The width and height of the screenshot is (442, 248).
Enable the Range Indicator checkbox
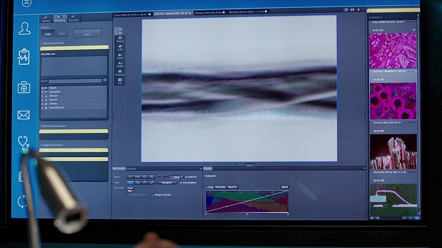[153, 195]
